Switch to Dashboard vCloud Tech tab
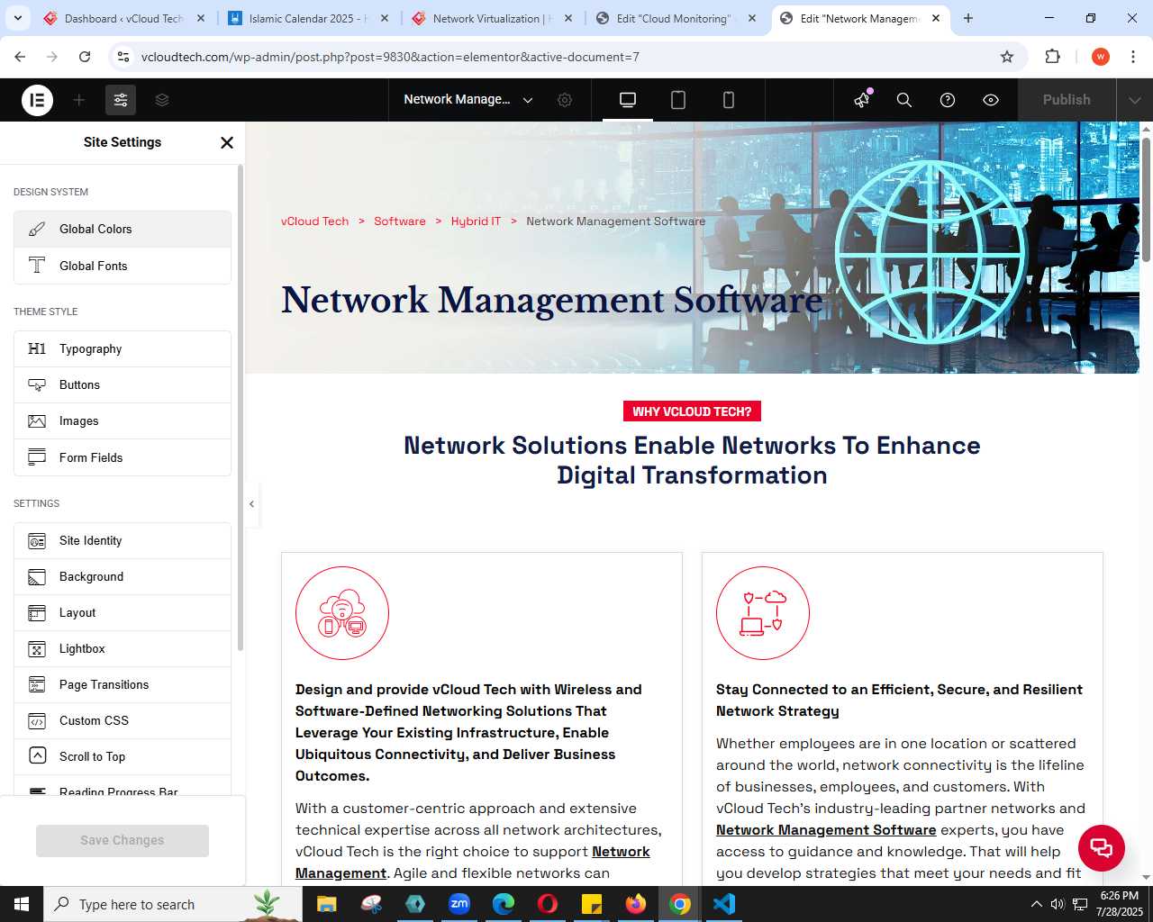 pos(124,18)
